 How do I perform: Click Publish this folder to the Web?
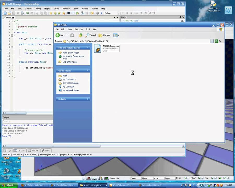(x=73, y=57)
